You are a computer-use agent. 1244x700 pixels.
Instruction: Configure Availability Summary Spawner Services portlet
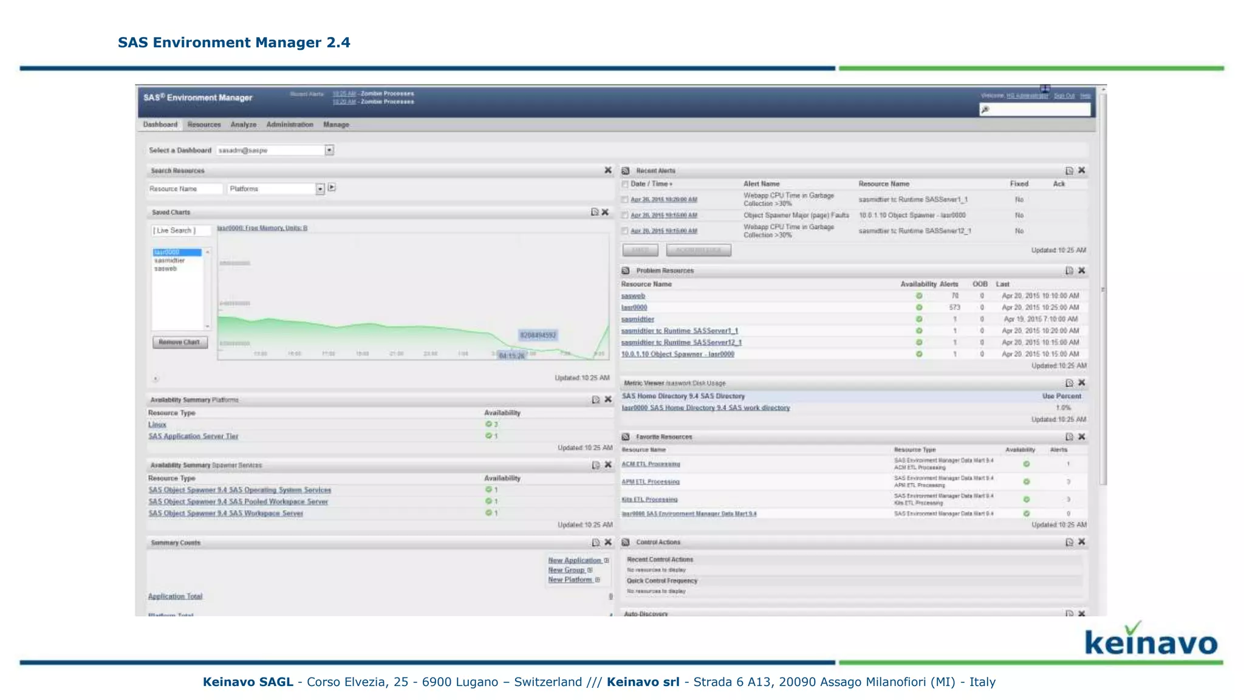(x=596, y=465)
